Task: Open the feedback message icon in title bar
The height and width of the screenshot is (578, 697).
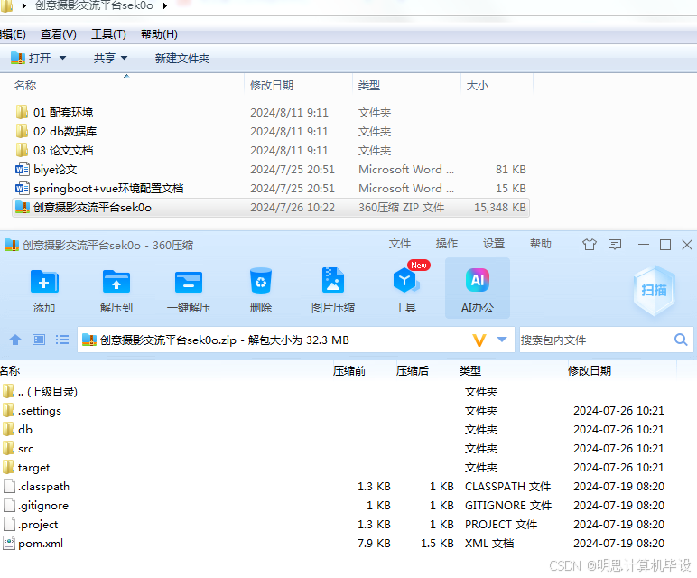Action: tap(615, 244)
